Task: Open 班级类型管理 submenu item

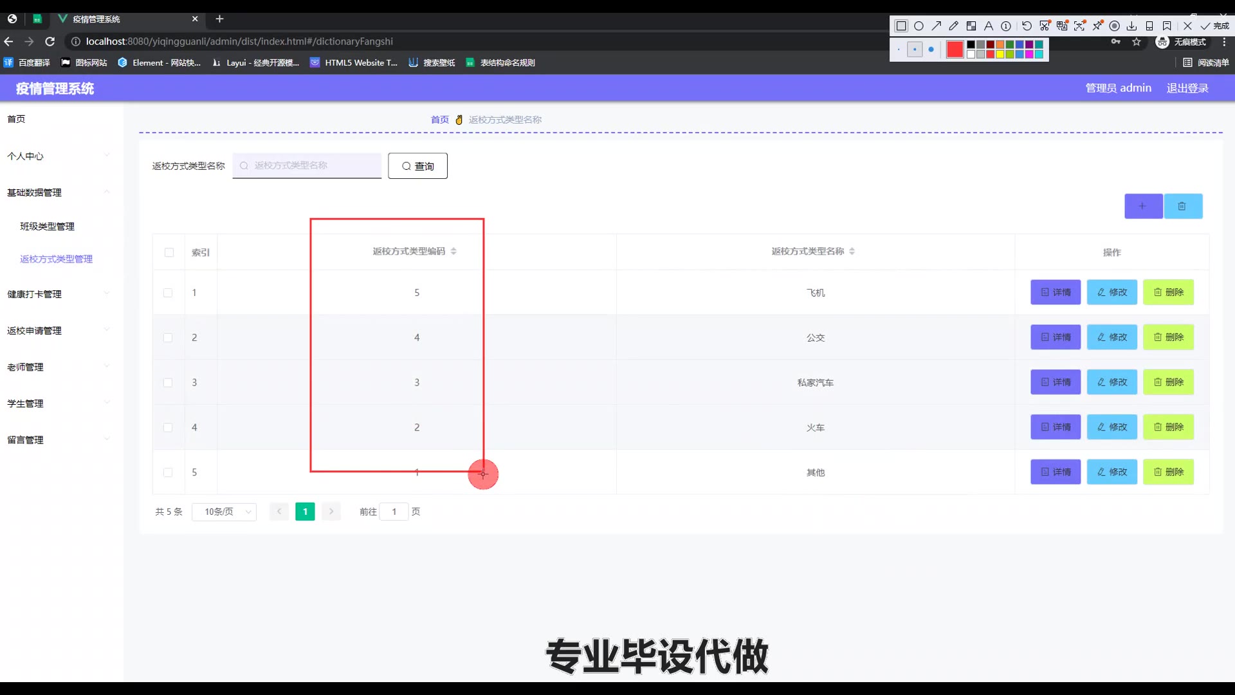Action: pos(47,227)
